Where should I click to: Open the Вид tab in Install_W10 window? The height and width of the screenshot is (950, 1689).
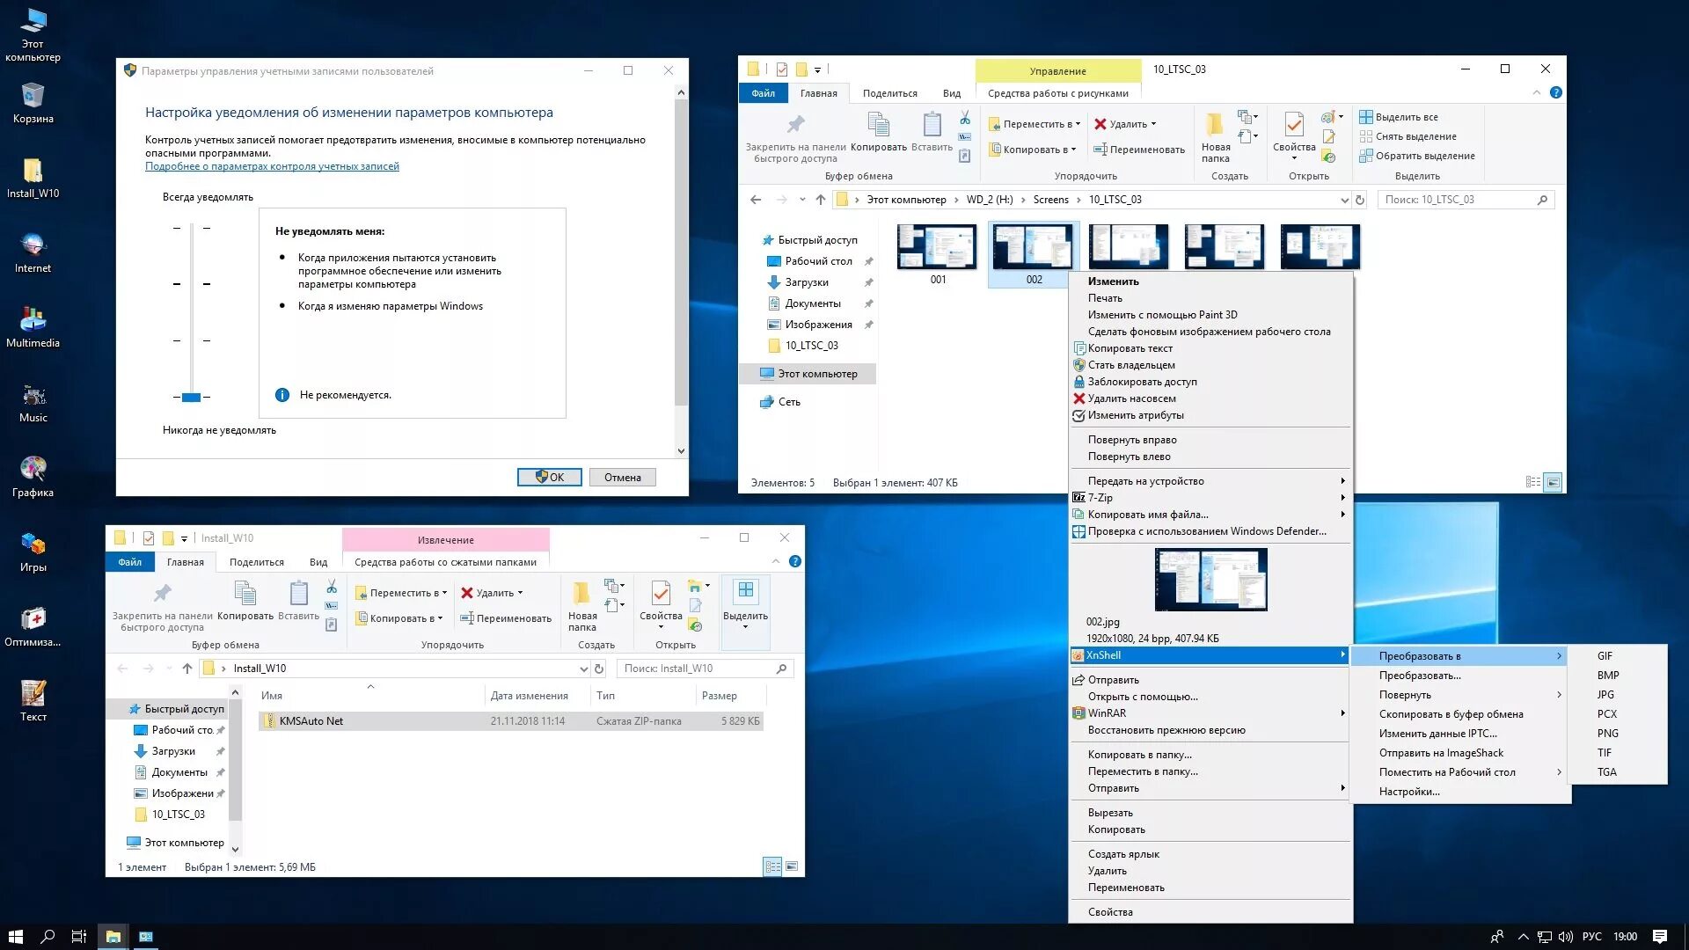318,562
